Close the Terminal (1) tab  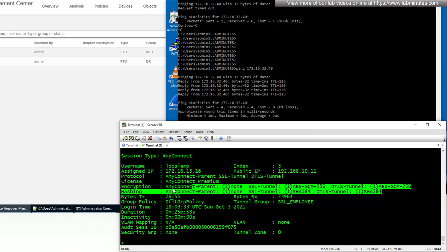(167, 145)
